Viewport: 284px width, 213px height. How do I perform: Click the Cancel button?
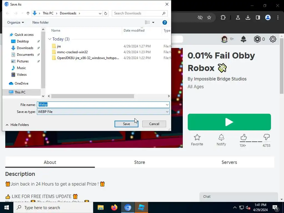click(154, 124)
